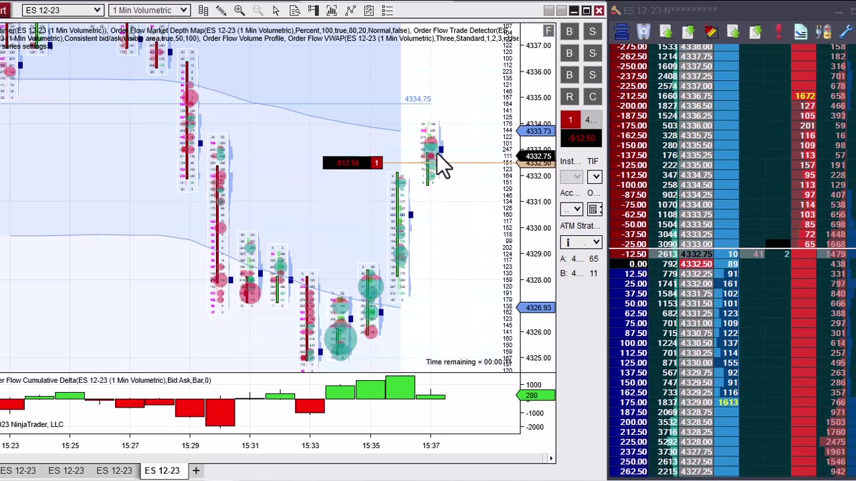Click the F button above Chart Trader
Image resolution: width=856 pixels, height=481 pixels.
coord(548,31)
